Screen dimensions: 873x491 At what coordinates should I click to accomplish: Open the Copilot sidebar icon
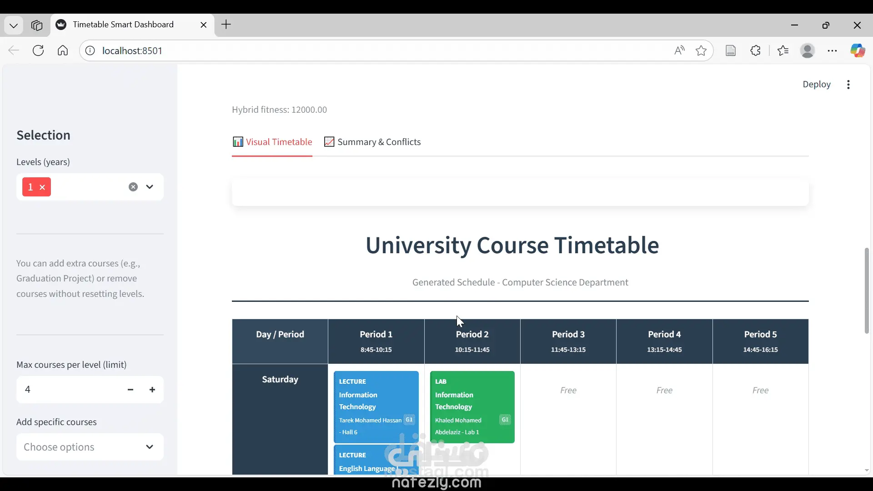point(858,50)
